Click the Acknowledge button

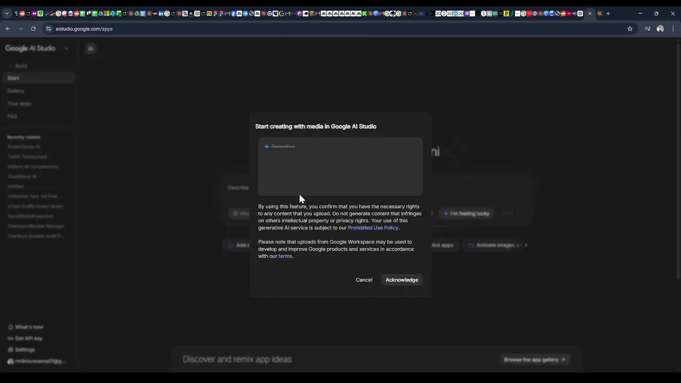click(x=402, y=280)
